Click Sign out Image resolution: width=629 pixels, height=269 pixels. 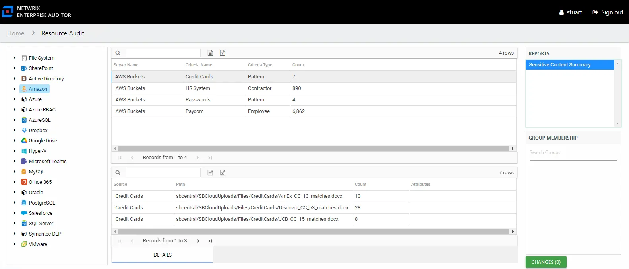(608, 12)
